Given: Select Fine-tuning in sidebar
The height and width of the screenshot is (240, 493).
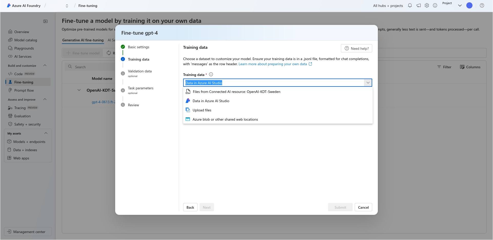Looking at the screenshot, I should 28,82.
